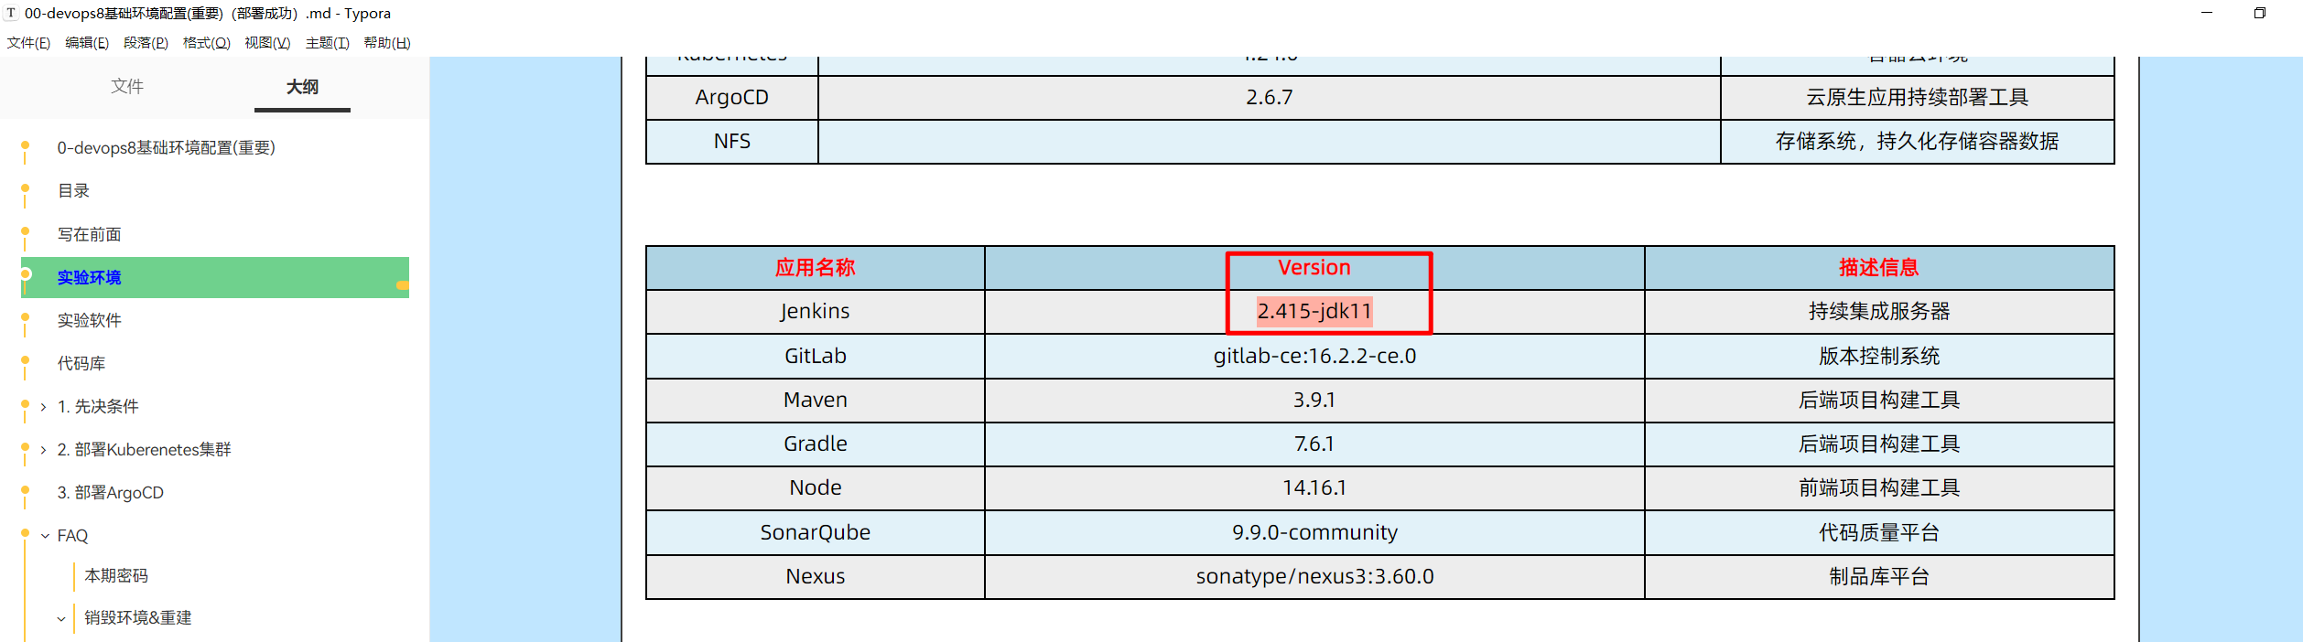2303x642 pixels.
Task: Collapse the FAQ outline node
Action: tap(45, 536)
